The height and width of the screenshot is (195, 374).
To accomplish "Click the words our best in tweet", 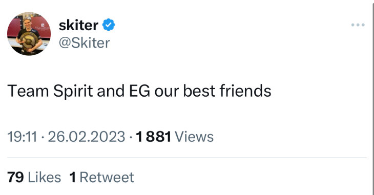I will pyautogui.click(x=185, y=91).
